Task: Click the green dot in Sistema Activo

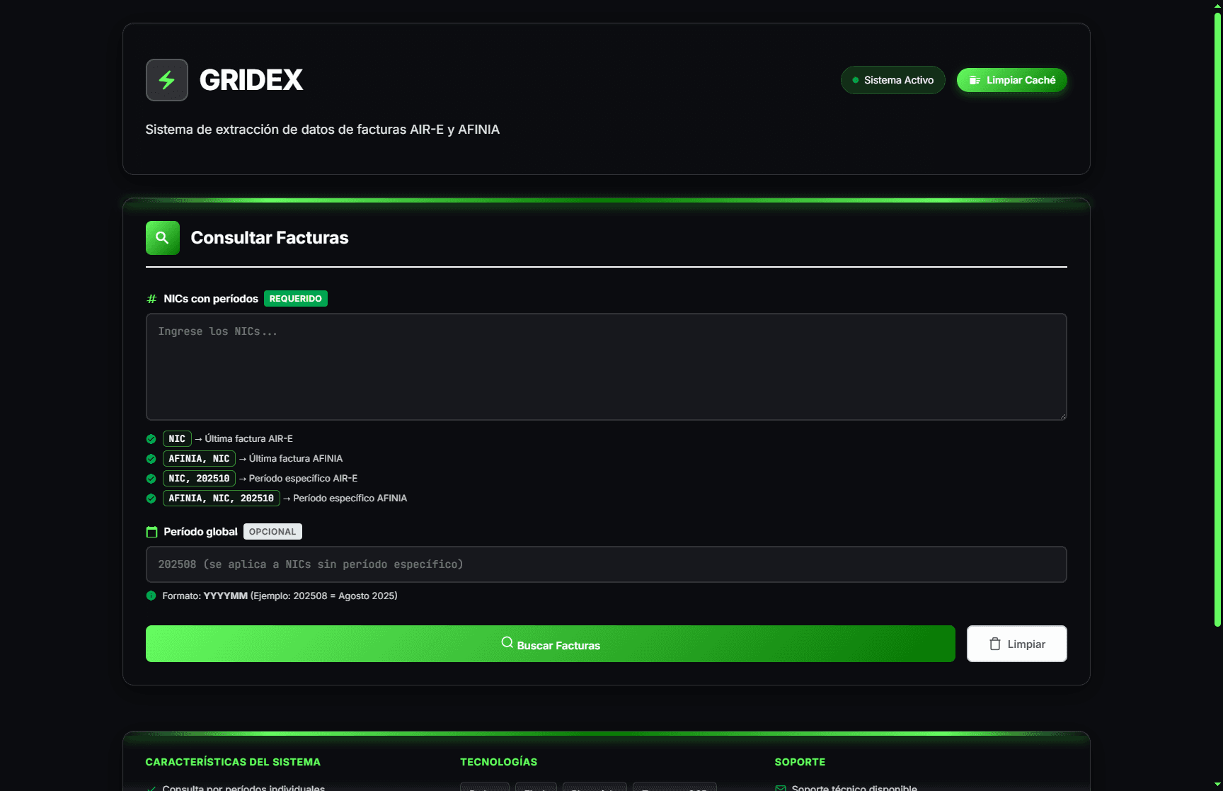Action: [x=856, y=80]
